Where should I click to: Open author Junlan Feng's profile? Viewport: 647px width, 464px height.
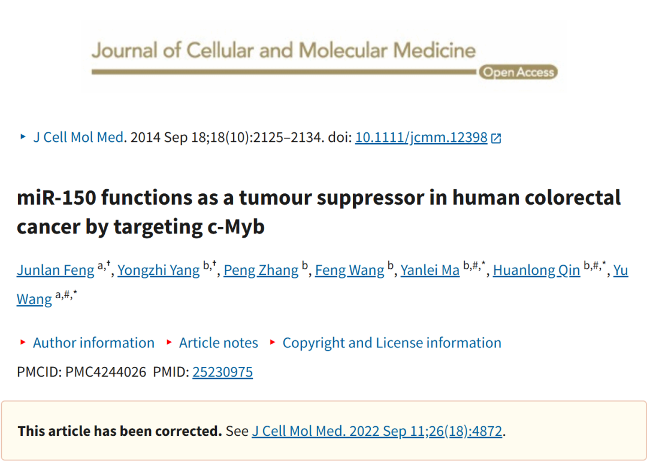pos(56,270)
